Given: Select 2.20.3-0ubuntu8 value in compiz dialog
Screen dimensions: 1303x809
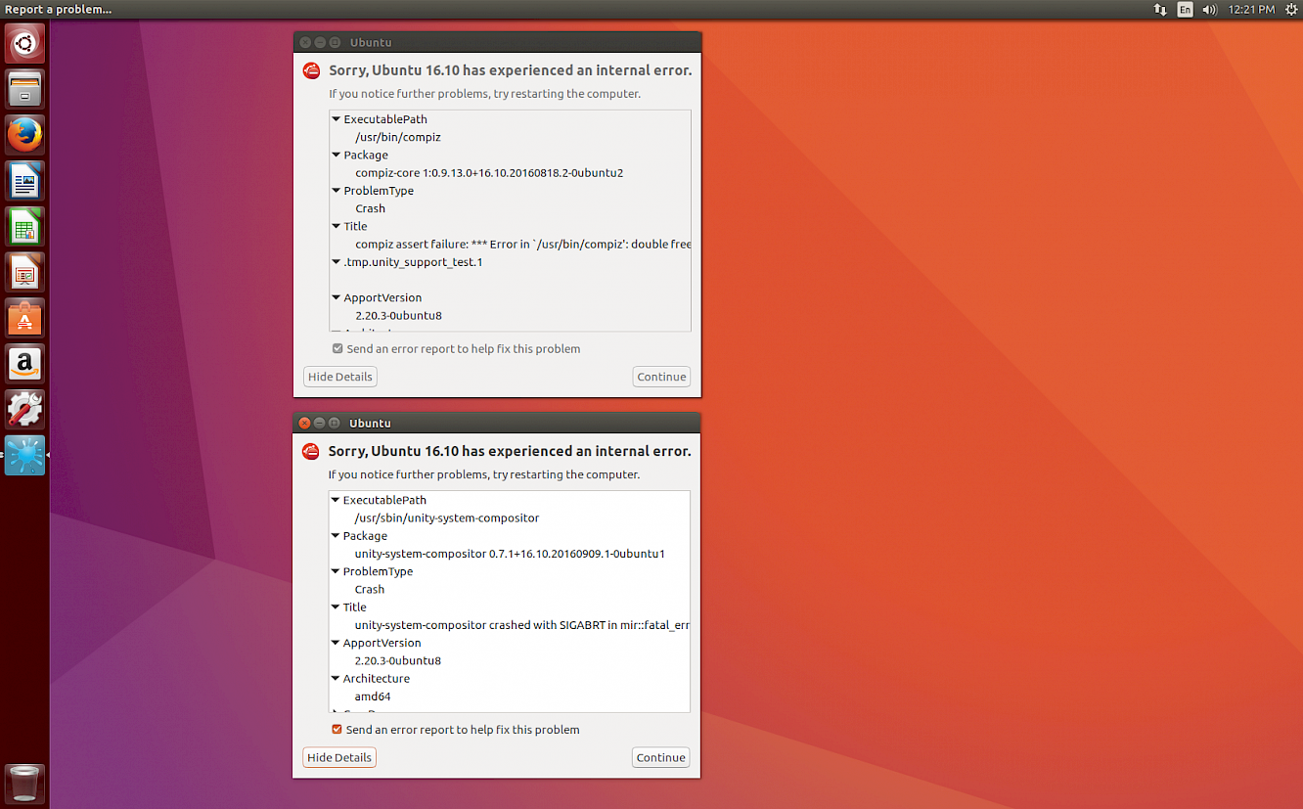Looking at the screenshot, I should [x=398, y=316].
